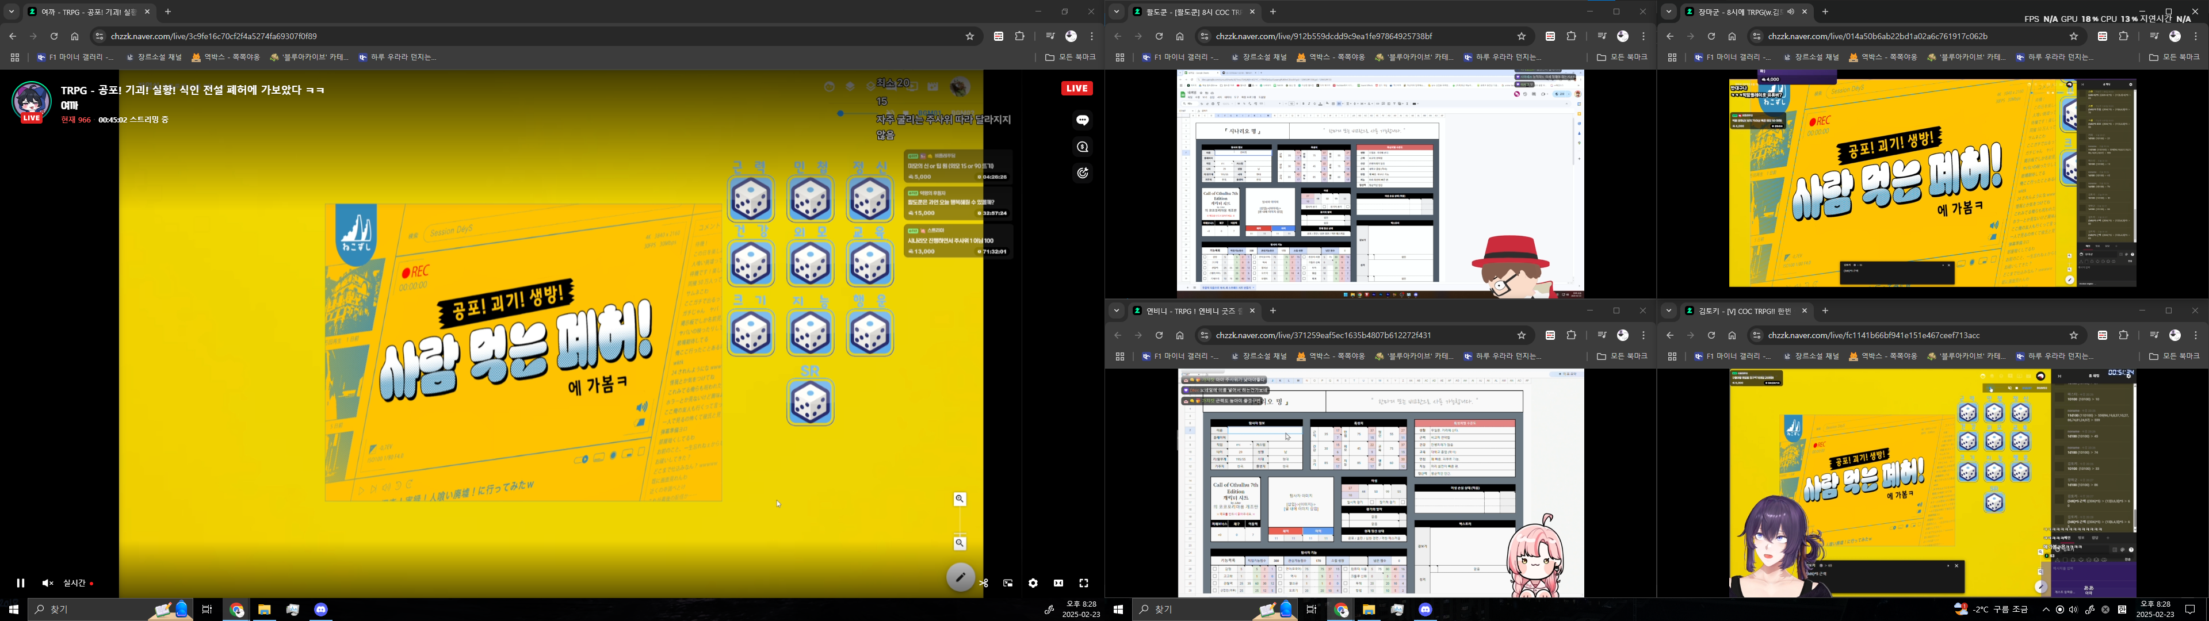Open the mission target icon below donation
The image size is (2209, 621).
coord(1083,173)
